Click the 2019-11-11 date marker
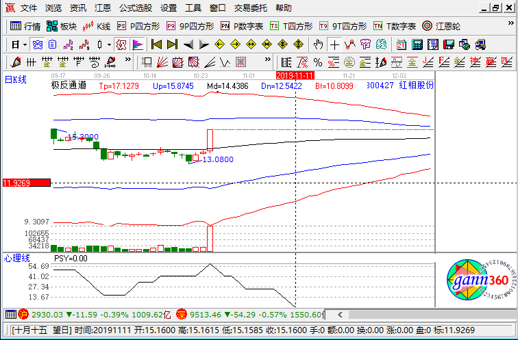Image resolution: width=518 pixels, height=340 pixels. [295, 75]
